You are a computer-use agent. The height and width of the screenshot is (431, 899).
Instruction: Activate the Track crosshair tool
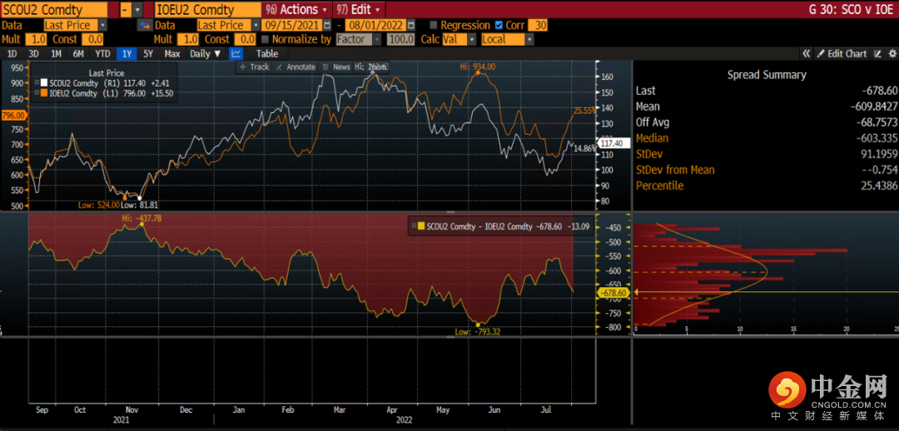pos(255,67)
